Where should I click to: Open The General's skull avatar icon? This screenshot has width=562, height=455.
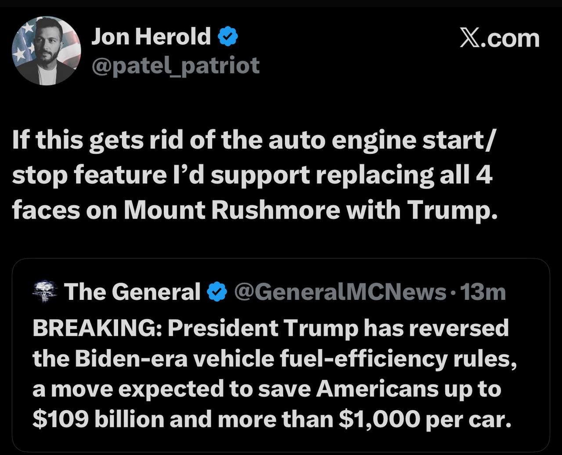point(45,292)
